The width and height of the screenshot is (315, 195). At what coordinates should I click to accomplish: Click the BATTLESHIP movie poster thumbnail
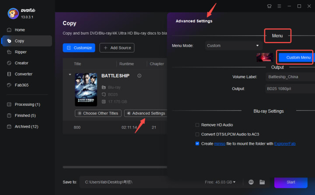pyautogui.click(x=86, y=90)
